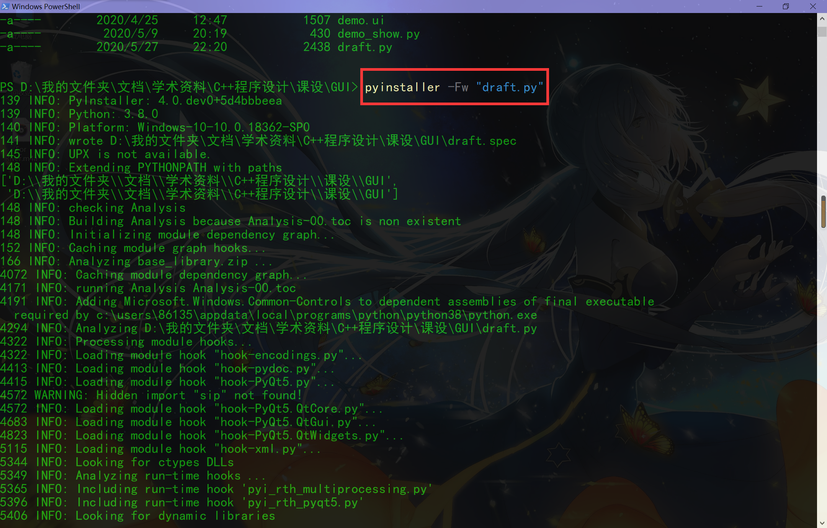
Task: Click the 'hook-PyQt5.QtWidgets.py' log line
Action: point(201,435)
